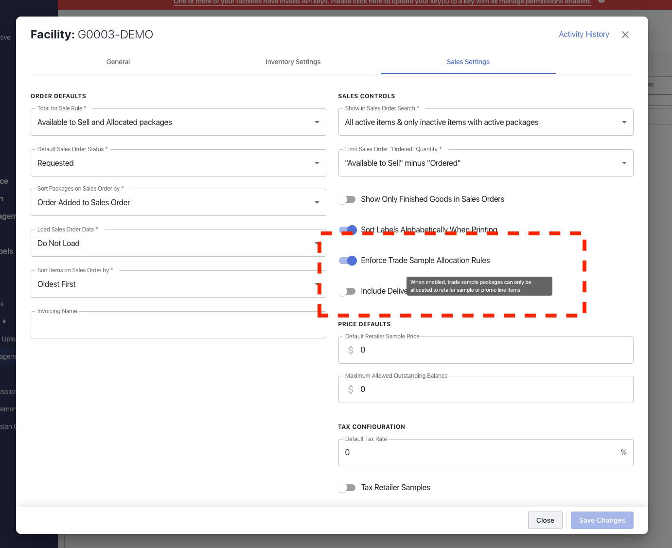Select the Sales Settings tab
The image size is (672, 548).
pos(468,62)
